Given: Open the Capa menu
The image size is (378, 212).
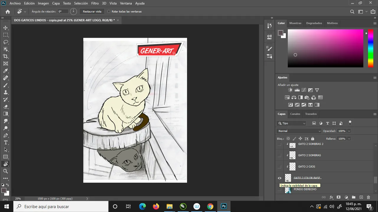Looking at the screenshot, I should pyautogui.click(x=56, y=3).
